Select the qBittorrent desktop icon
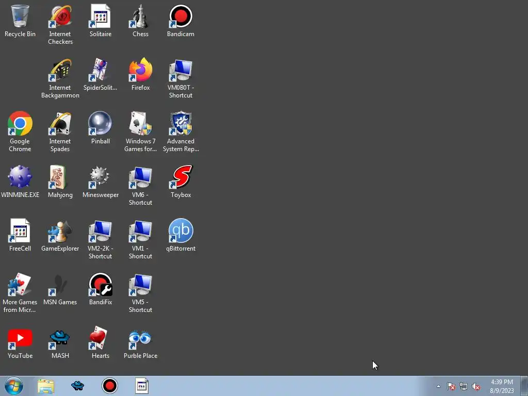 tap(180, 235)
